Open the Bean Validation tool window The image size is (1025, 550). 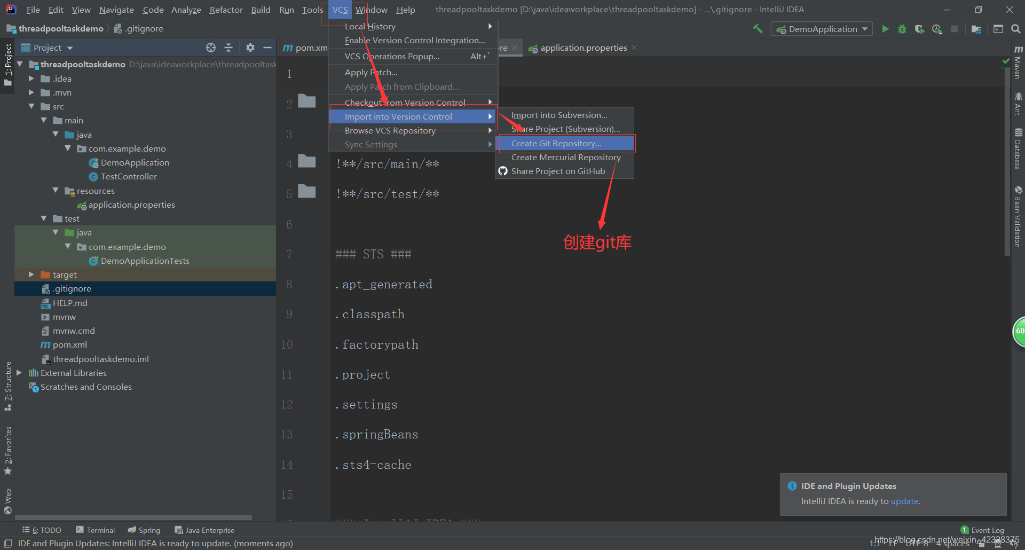pyautogui.click(x=1018, y=216)
